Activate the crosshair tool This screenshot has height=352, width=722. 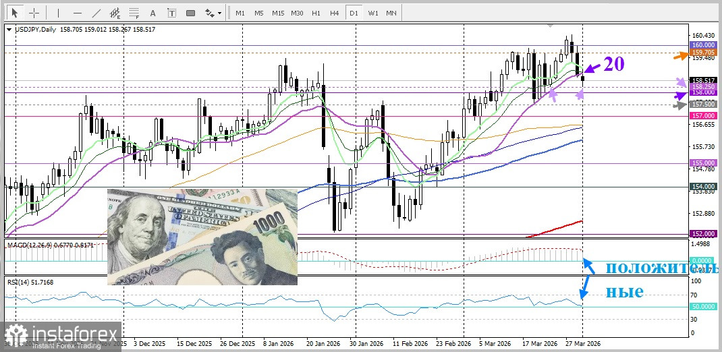pyautogui.click(x=34, y=13)
